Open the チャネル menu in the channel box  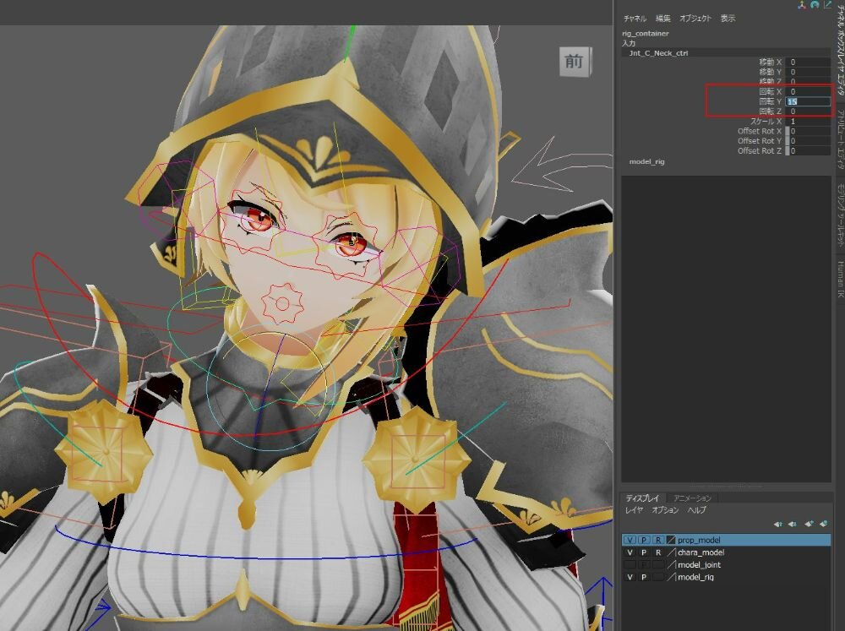(635, 19)
